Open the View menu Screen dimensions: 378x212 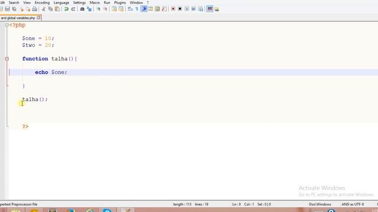tap(27, 2)
